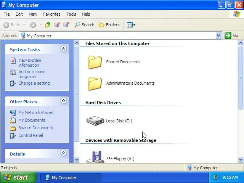This screenshot has height=183, width=244.
Task: Click the main pane vertical scrollbar thumb
Action: pyautogui.click(x=241, y=78)
